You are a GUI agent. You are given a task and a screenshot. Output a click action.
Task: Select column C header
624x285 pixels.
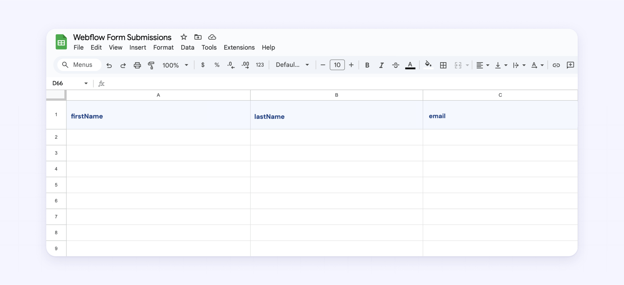click(500, 95)
